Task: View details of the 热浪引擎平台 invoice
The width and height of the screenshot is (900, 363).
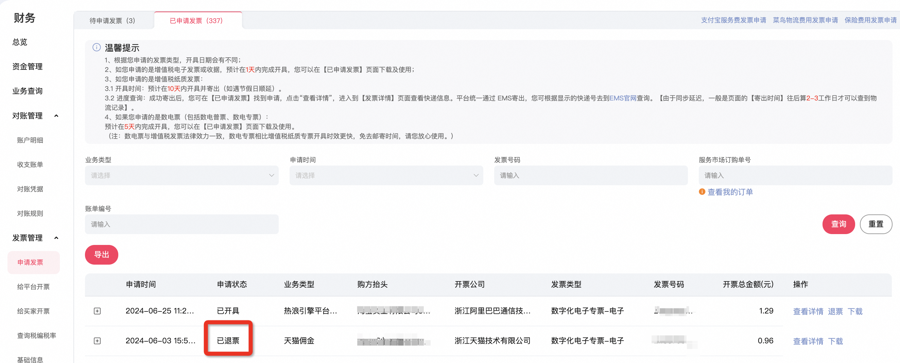Action: coord(808,311)
